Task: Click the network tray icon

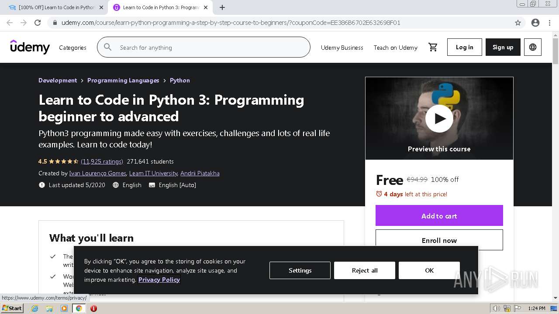Action: 507,308
